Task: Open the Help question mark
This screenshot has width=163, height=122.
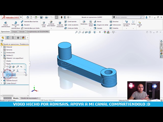Action: pyautogui.click(x=150, y=17)
